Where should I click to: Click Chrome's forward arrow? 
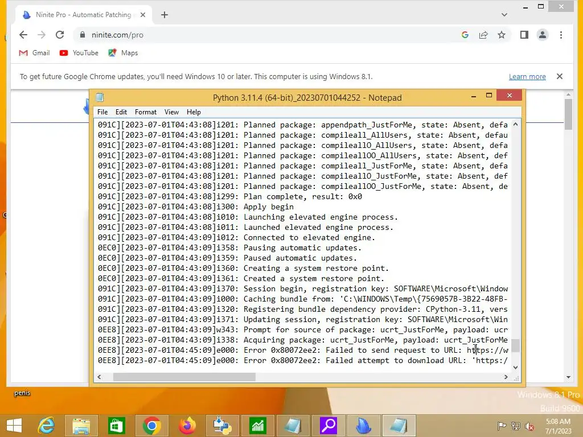click(41, 35)
